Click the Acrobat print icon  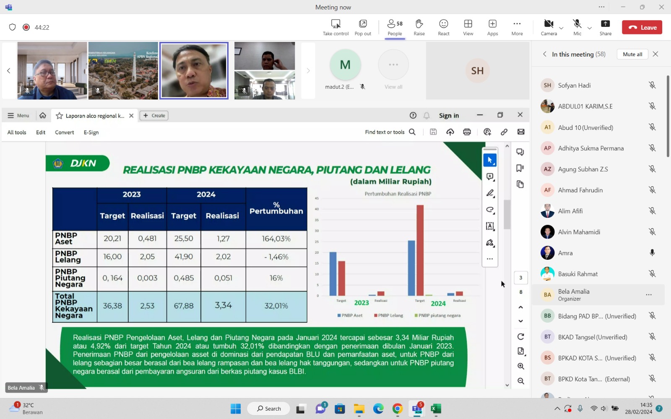point(467,132)
